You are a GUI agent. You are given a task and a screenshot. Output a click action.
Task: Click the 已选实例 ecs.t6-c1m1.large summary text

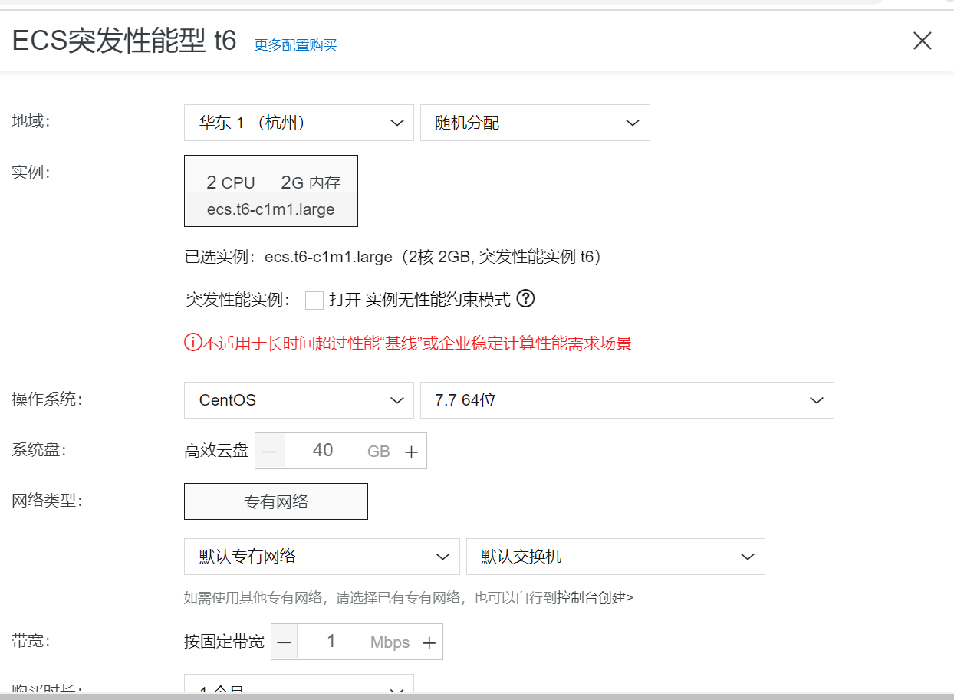(393, 257)
